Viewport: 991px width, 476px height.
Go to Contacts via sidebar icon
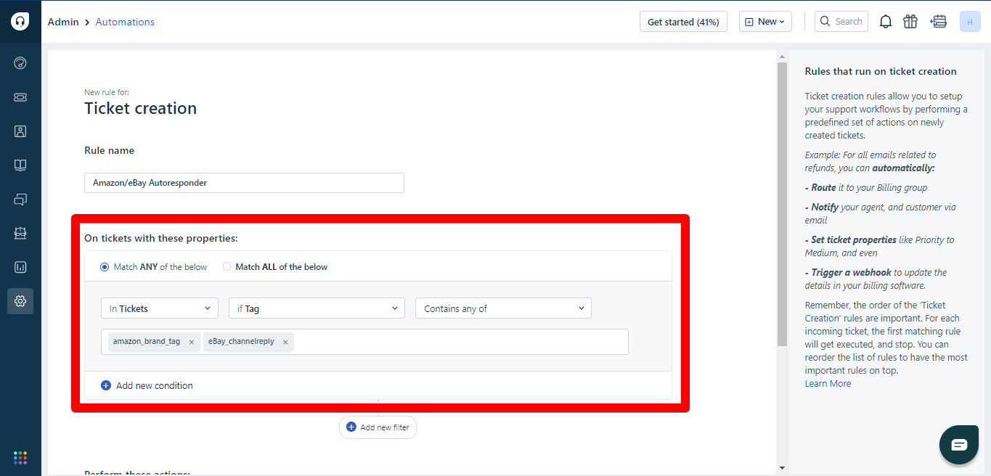pos(20,131)
